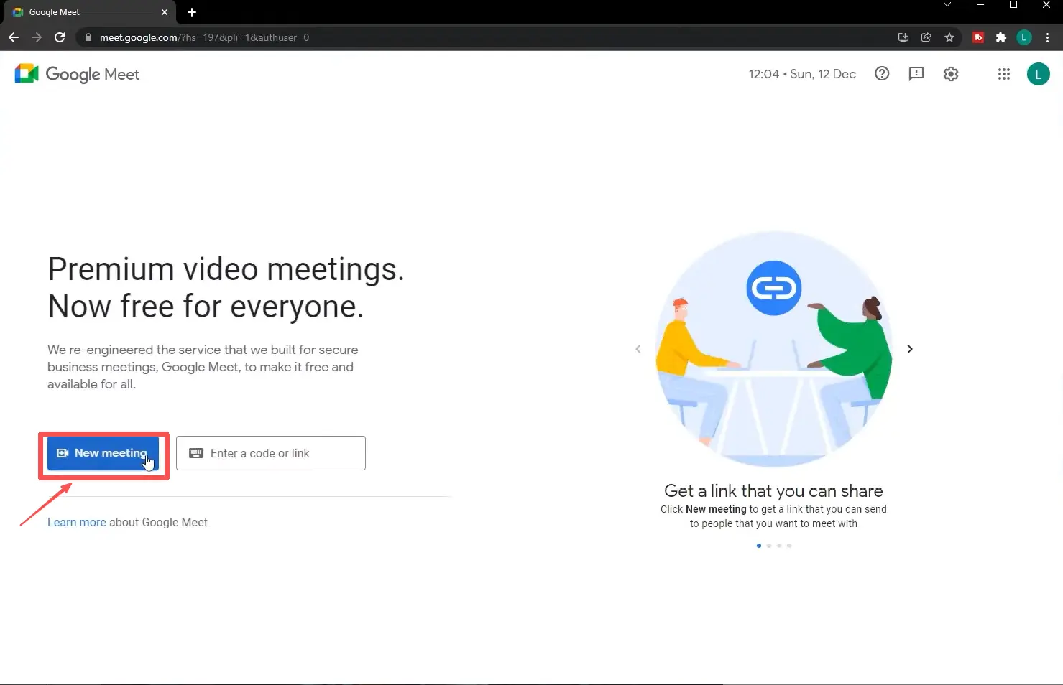Select the fourth carousel slide dot
1063x685 pixels.
point(788,545)
